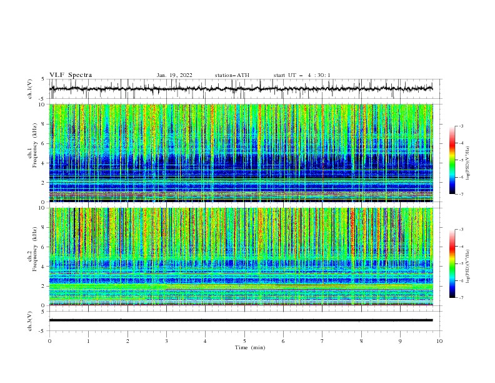Click the "-7" tick on ch.1 color bar

(x=461, y=194)
